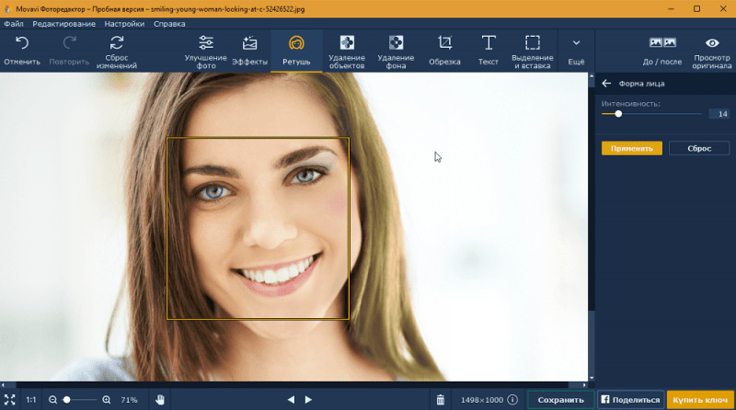Click the Save (Сохранить) button
The width and height of the screenshot is (736, 410).
(560, 400)
